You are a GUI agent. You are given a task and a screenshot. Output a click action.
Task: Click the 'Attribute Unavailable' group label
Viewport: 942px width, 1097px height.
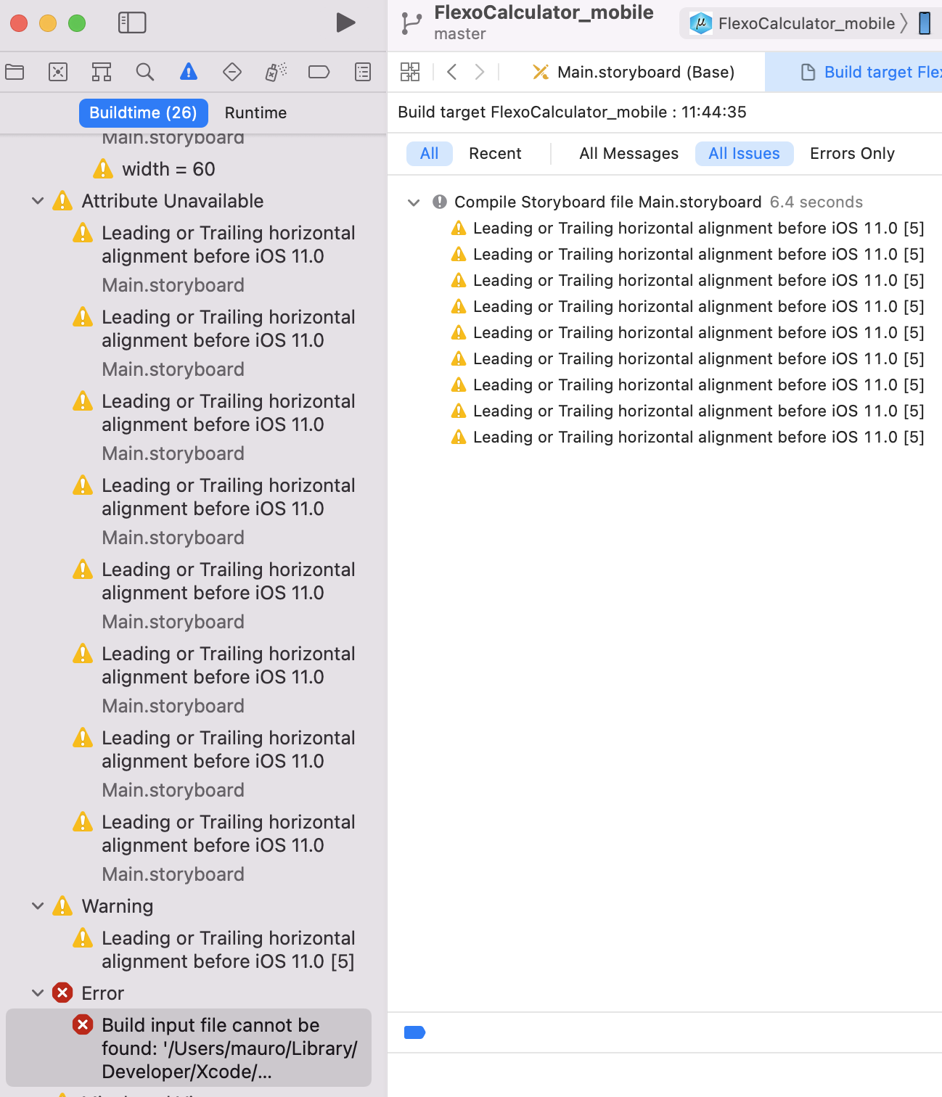pos(173,201)
